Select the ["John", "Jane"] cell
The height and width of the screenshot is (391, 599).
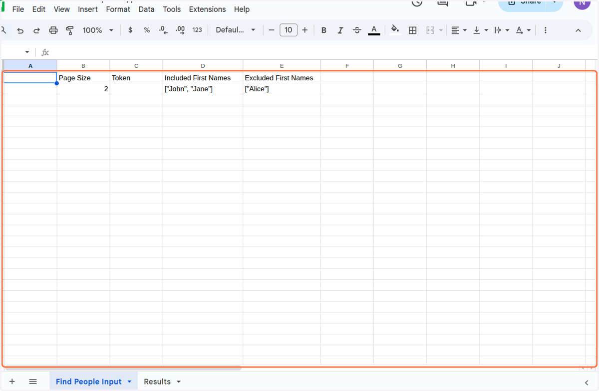203,89
